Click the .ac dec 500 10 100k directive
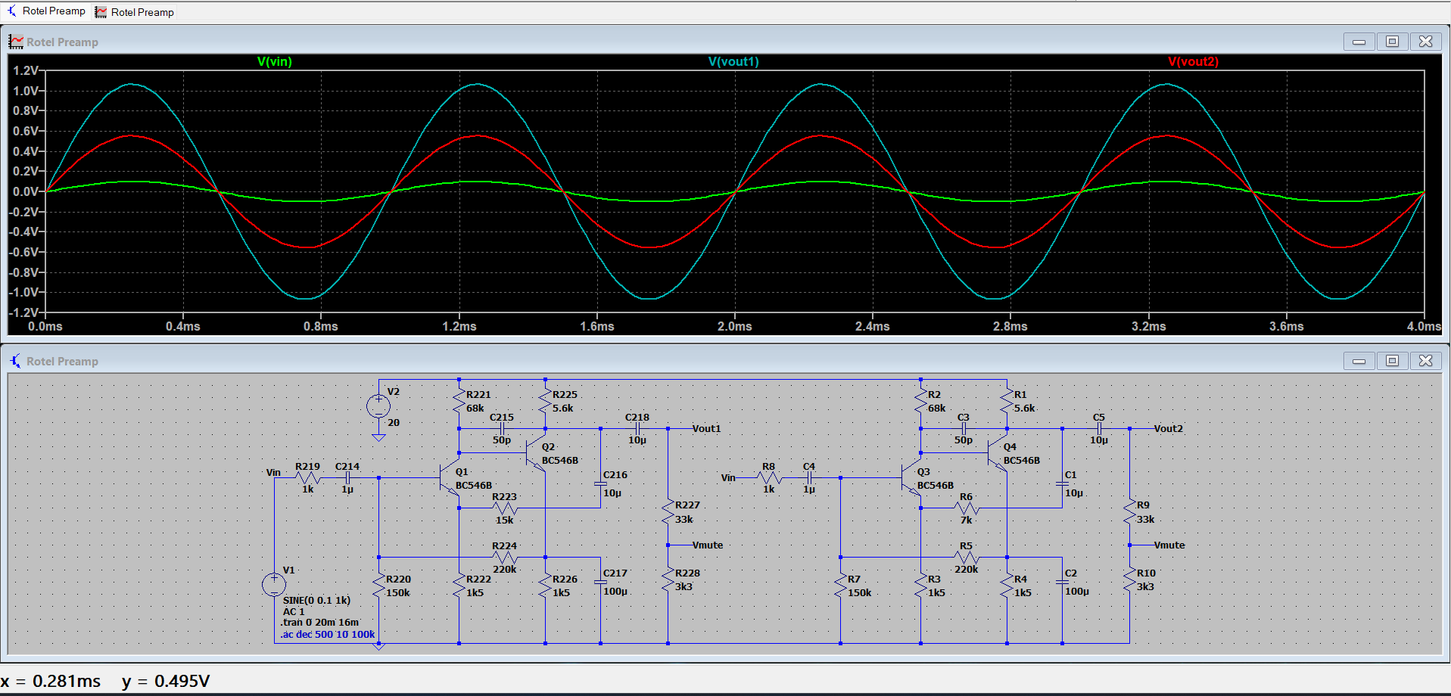The width and height of the screenshot is (1451, 696). click(x=327, y=634)
